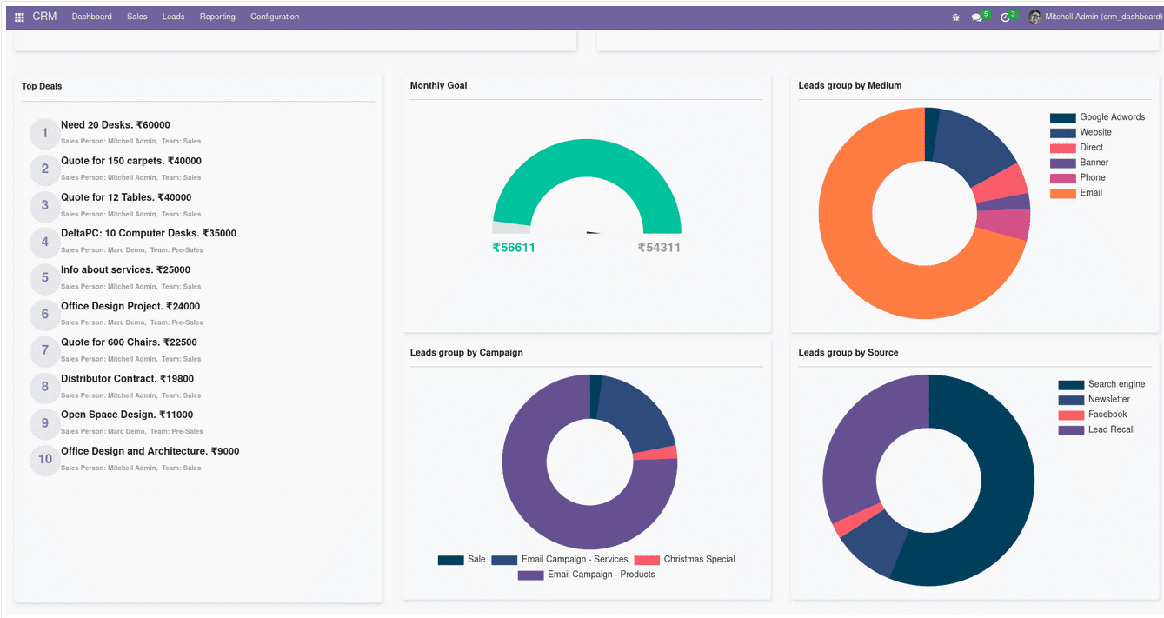
Task: Switch to the Dashboard menu item
Action: [91, 16]
